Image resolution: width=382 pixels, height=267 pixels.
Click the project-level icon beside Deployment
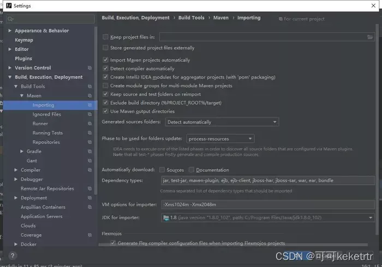tap(89, 198)
